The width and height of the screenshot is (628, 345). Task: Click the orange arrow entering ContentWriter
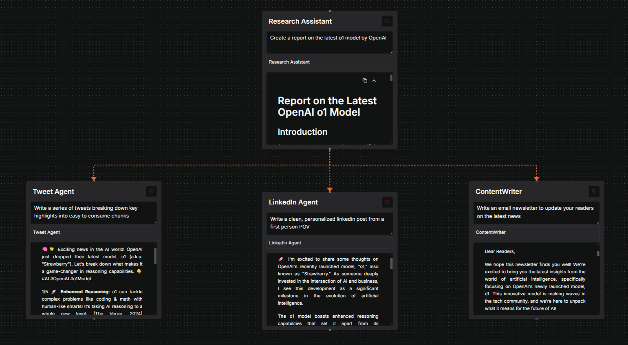(x=536, y=178)
